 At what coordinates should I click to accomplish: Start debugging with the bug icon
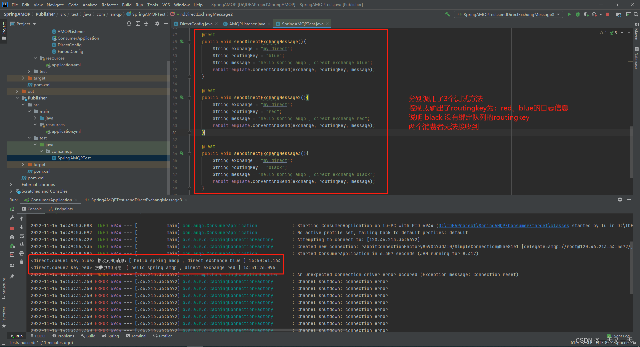click(578, 14)
